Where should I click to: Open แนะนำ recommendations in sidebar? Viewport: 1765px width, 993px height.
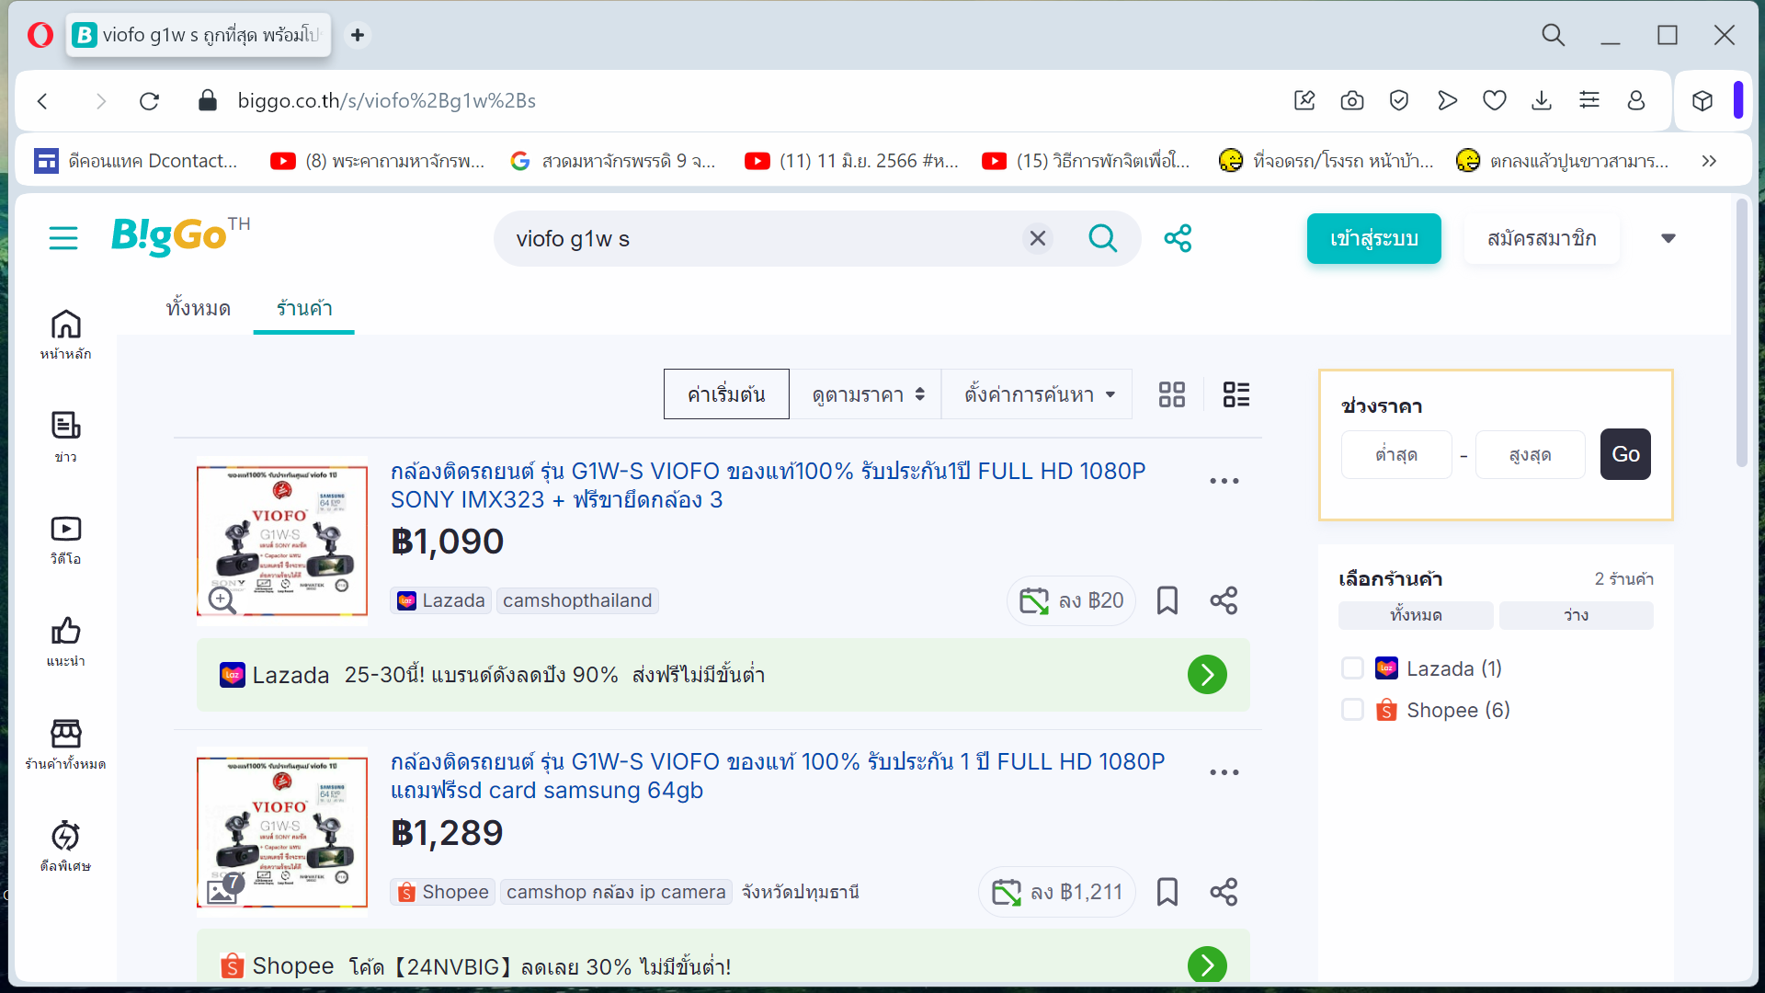coord(65,642)
